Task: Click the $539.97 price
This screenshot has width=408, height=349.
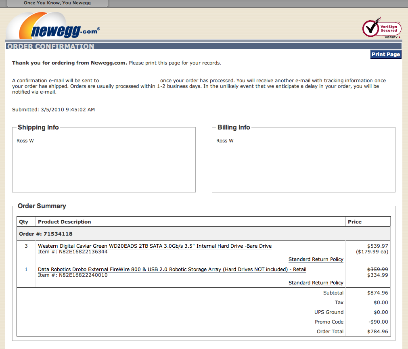Action: [378, 246]
